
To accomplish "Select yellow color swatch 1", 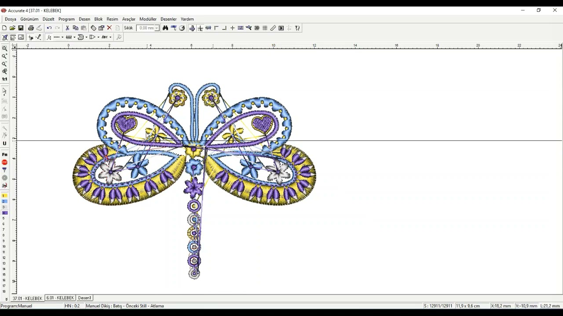I will (x=4, y=196).
